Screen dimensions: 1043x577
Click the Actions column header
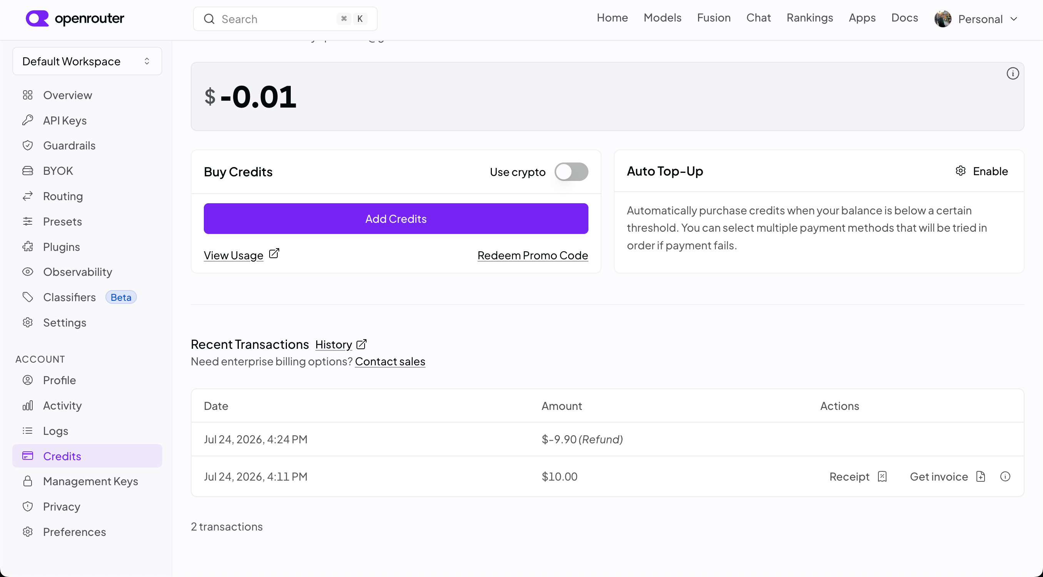click(839, 406)
